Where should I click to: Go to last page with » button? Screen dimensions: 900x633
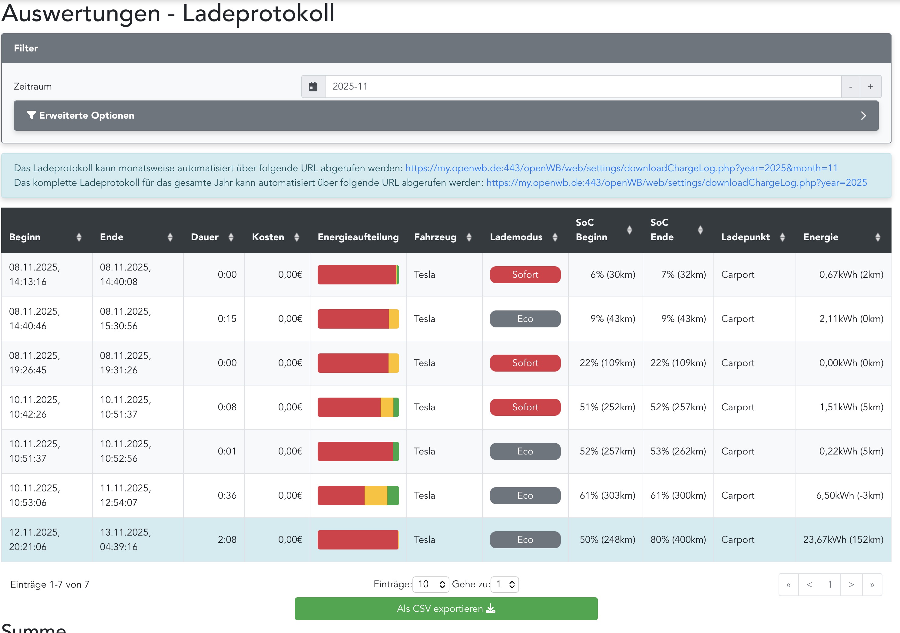(x=872, y=584)
